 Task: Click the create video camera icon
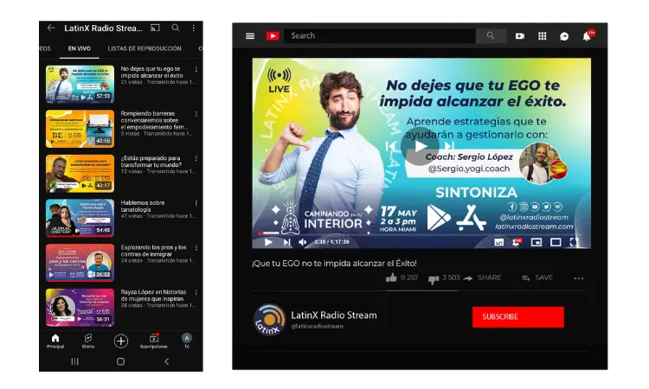(520, 36)
